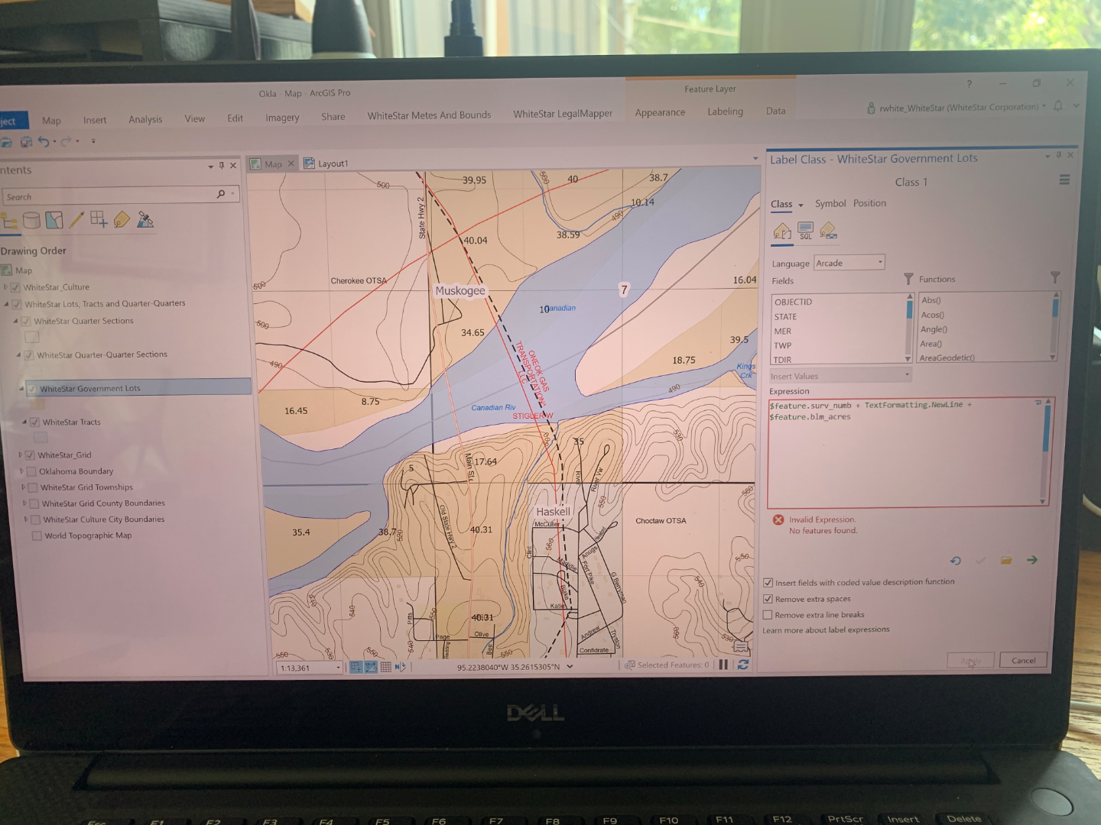Click the Label Expression icon

pyautogui.click(x=782, y=231)
